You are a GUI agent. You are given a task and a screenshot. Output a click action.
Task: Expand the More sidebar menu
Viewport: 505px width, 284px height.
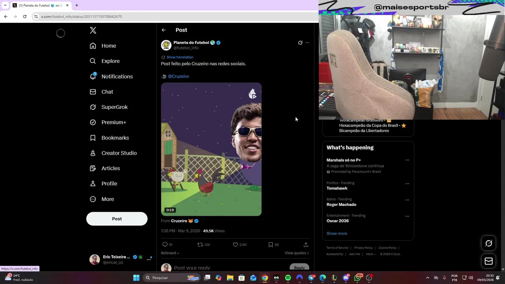coord(102,199)
